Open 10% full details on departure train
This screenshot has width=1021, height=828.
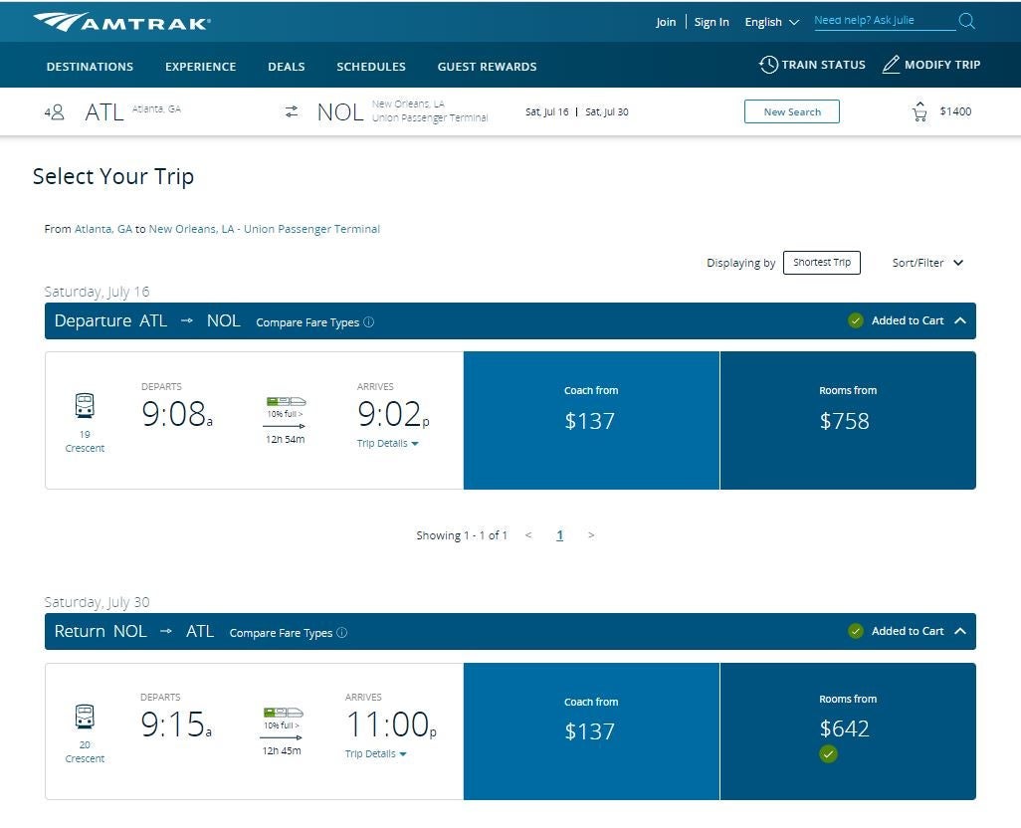coord(285,414)
